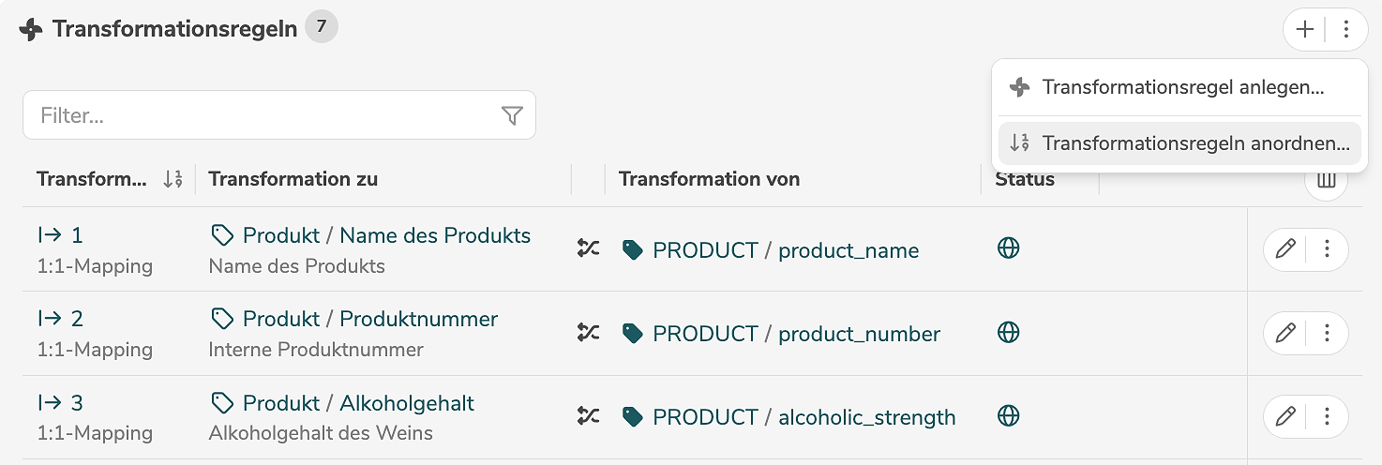Edit the Alkoholgehalt rule with pencil icon
This screenshot has width=1382, height=465.
pos(1285,416)
